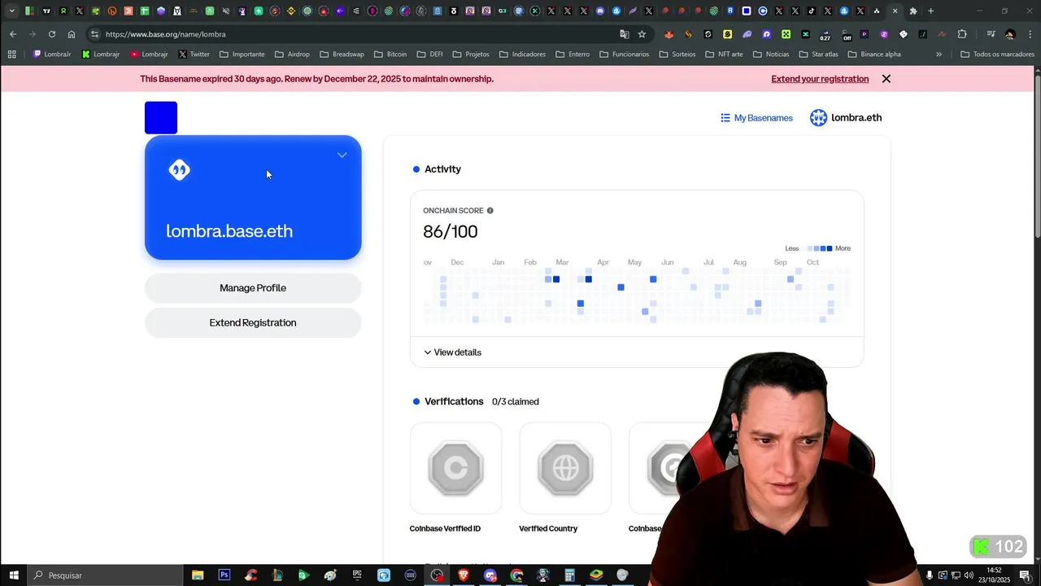Expand the lombra.base.eth card chevron

click(342, 155)
